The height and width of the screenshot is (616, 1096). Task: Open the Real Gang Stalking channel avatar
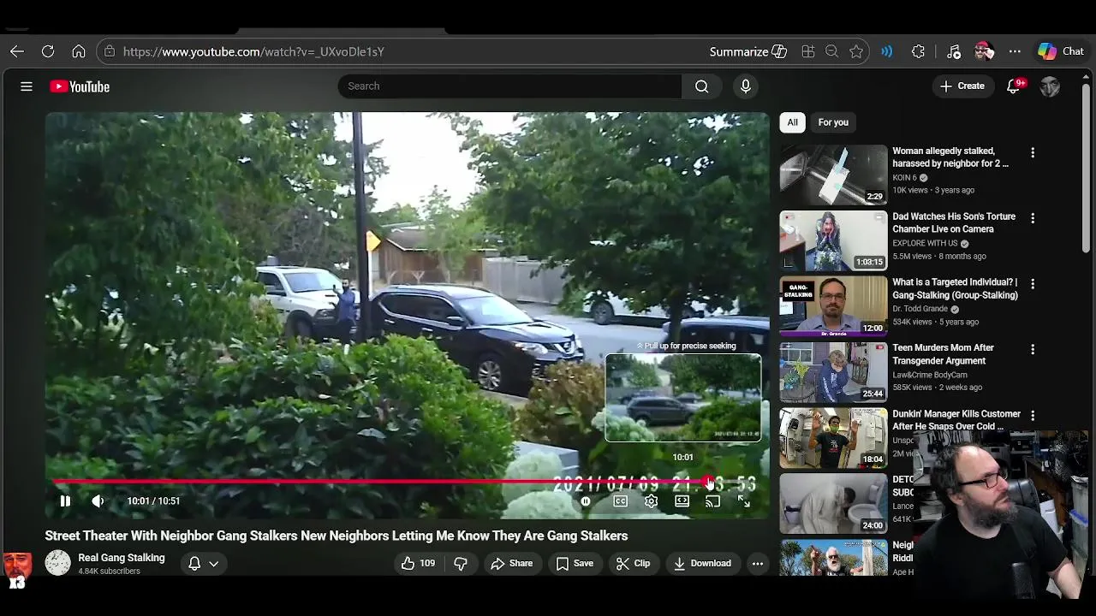57,563
